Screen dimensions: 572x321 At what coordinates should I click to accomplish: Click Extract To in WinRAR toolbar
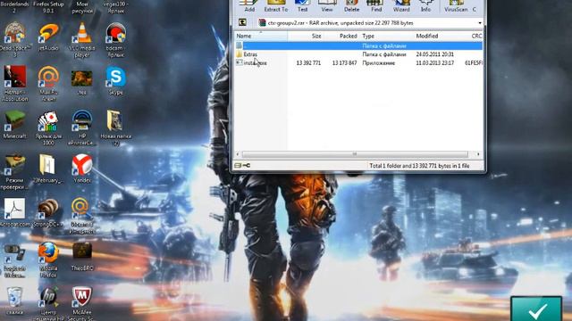[276, 6]
